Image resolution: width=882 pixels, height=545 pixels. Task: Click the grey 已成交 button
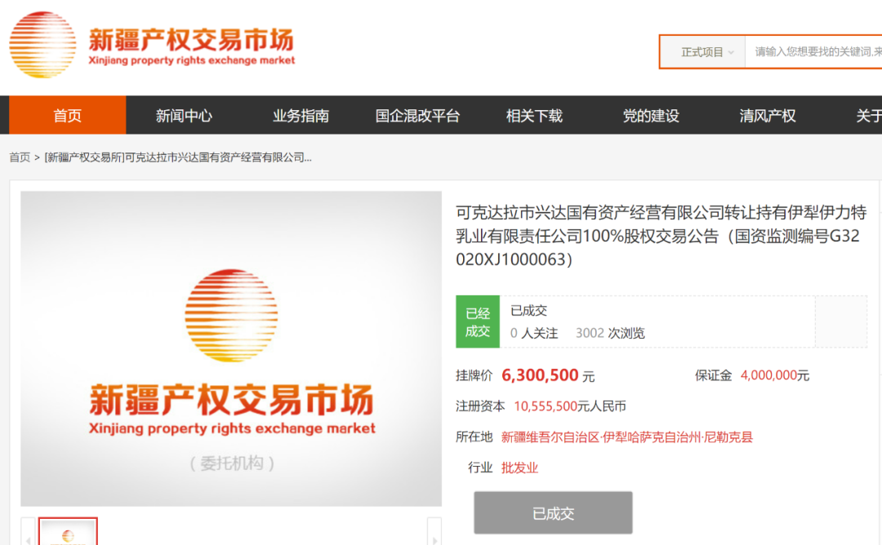pyautogui.click(x=553, y=512)
